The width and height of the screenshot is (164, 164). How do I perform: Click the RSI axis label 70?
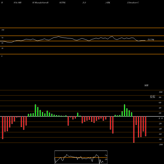(x=2, y=38)
